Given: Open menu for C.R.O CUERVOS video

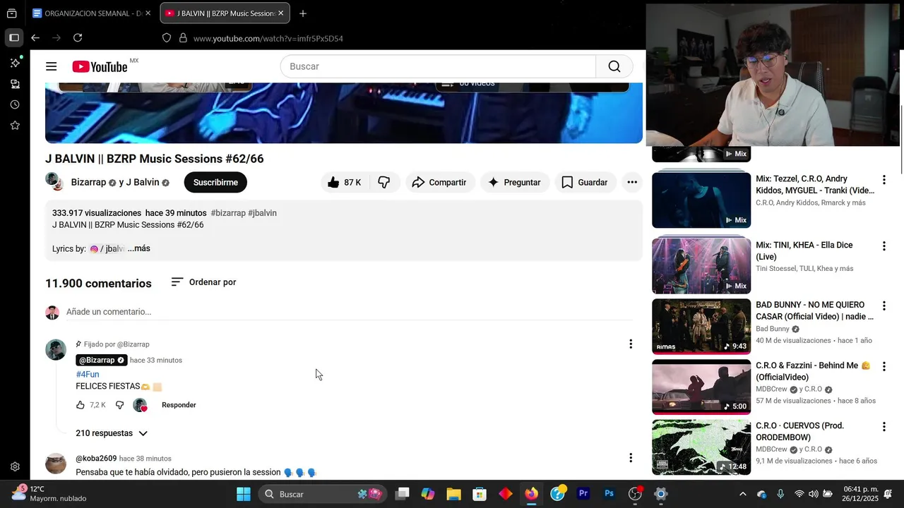Looking at the screenshot, I should click(884, 427).
